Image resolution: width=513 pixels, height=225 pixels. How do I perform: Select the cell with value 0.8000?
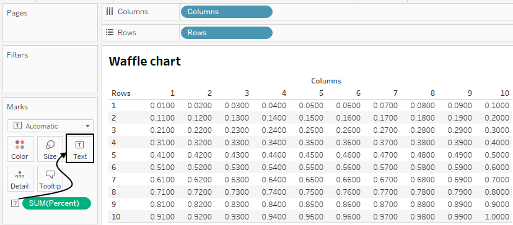(497, 192)
